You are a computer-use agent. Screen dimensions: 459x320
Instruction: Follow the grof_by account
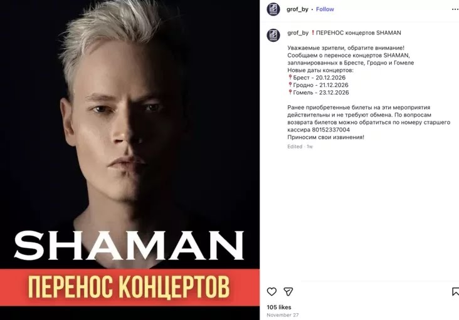coord(325,9)
